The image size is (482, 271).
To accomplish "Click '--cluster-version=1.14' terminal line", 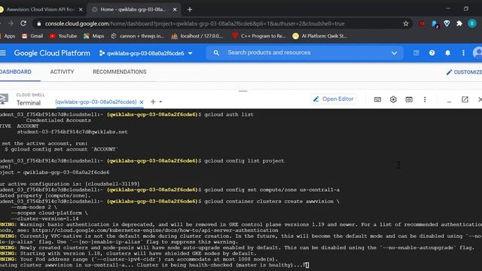I will [x=44, y=219].
